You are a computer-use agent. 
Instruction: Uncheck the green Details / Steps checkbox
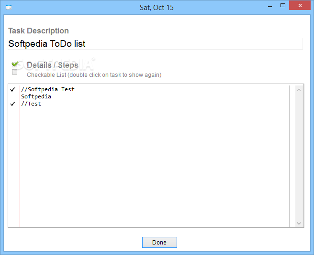coord(15,64)
